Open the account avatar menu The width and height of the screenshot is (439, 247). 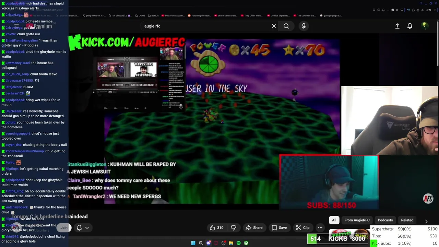(x=424, y=26)
